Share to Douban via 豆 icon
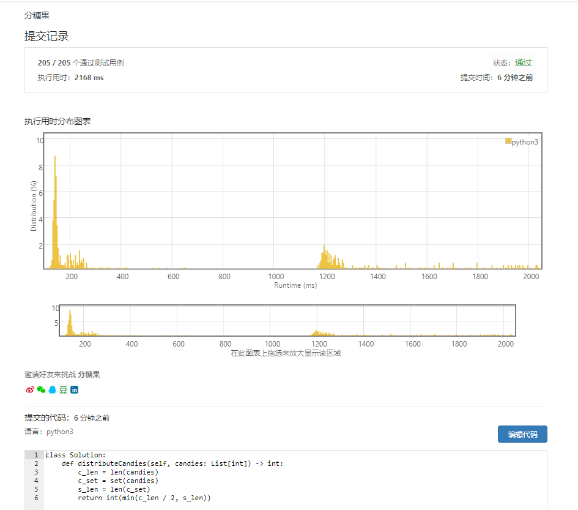This screenshot has height=510, width=578. click(x=63, y=389)
